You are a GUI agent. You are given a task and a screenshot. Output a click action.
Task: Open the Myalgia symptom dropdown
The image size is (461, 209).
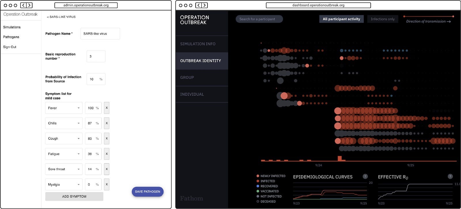coord(64,185)
